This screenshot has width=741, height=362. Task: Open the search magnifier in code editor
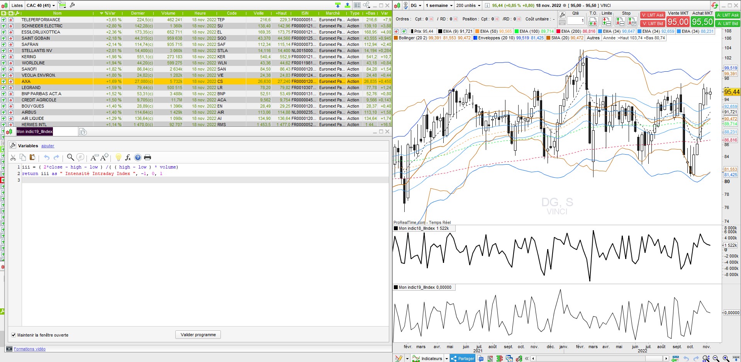point(70,157)
